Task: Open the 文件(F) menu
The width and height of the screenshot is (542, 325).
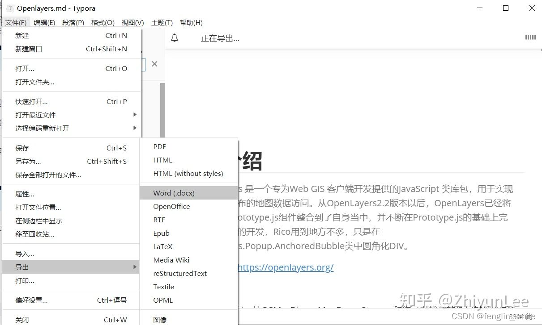Action: (16, 22)
